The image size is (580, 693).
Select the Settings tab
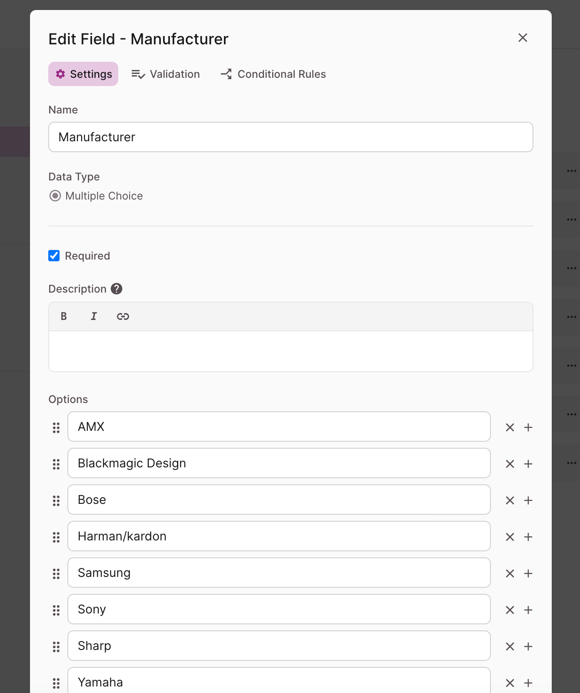click(x=83, y=74)
